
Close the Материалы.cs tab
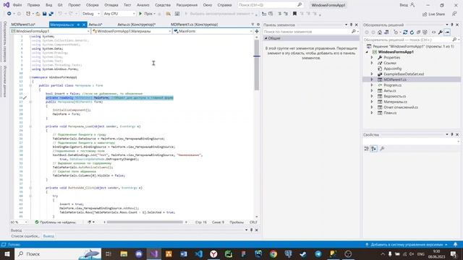tap(84, 25)
